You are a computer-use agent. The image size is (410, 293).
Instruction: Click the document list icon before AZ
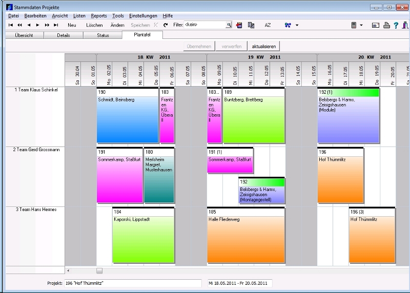tap(251, 25)
